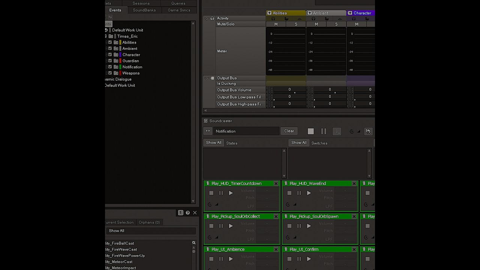This screenshot has width=480, height=270.
Task: Solo the Ambient mixer strip
Action: point(336,24)
